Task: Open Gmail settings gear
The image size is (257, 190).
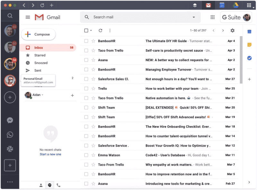Action: (232, 30)
